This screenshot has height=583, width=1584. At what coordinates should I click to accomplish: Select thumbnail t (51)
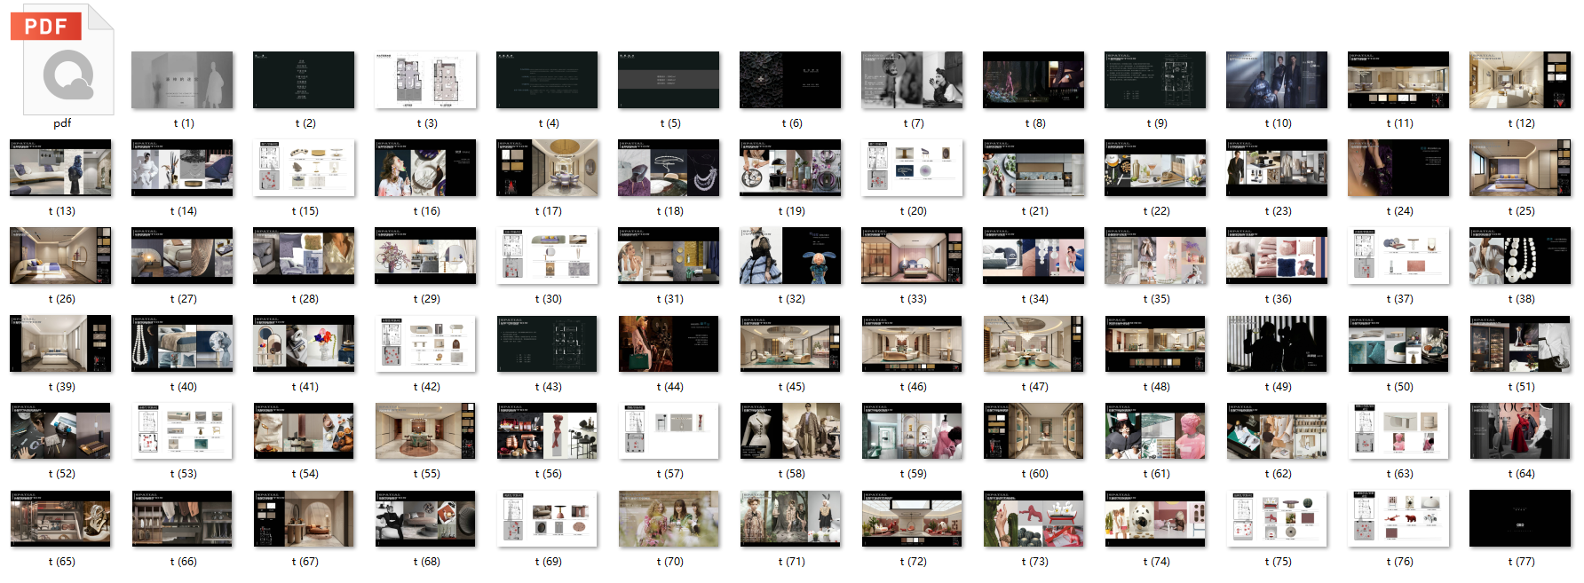tap(1520, 343)
